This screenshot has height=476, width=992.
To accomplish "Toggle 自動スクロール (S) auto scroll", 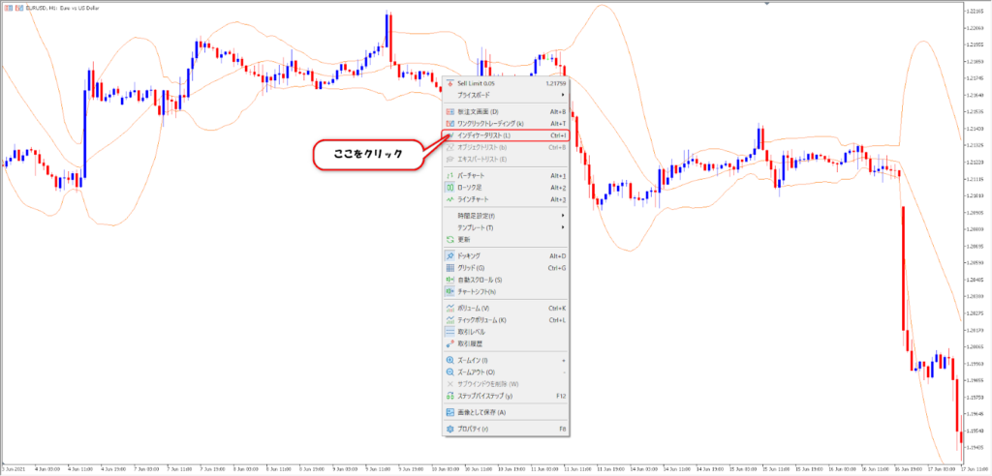I will (506, 280).
